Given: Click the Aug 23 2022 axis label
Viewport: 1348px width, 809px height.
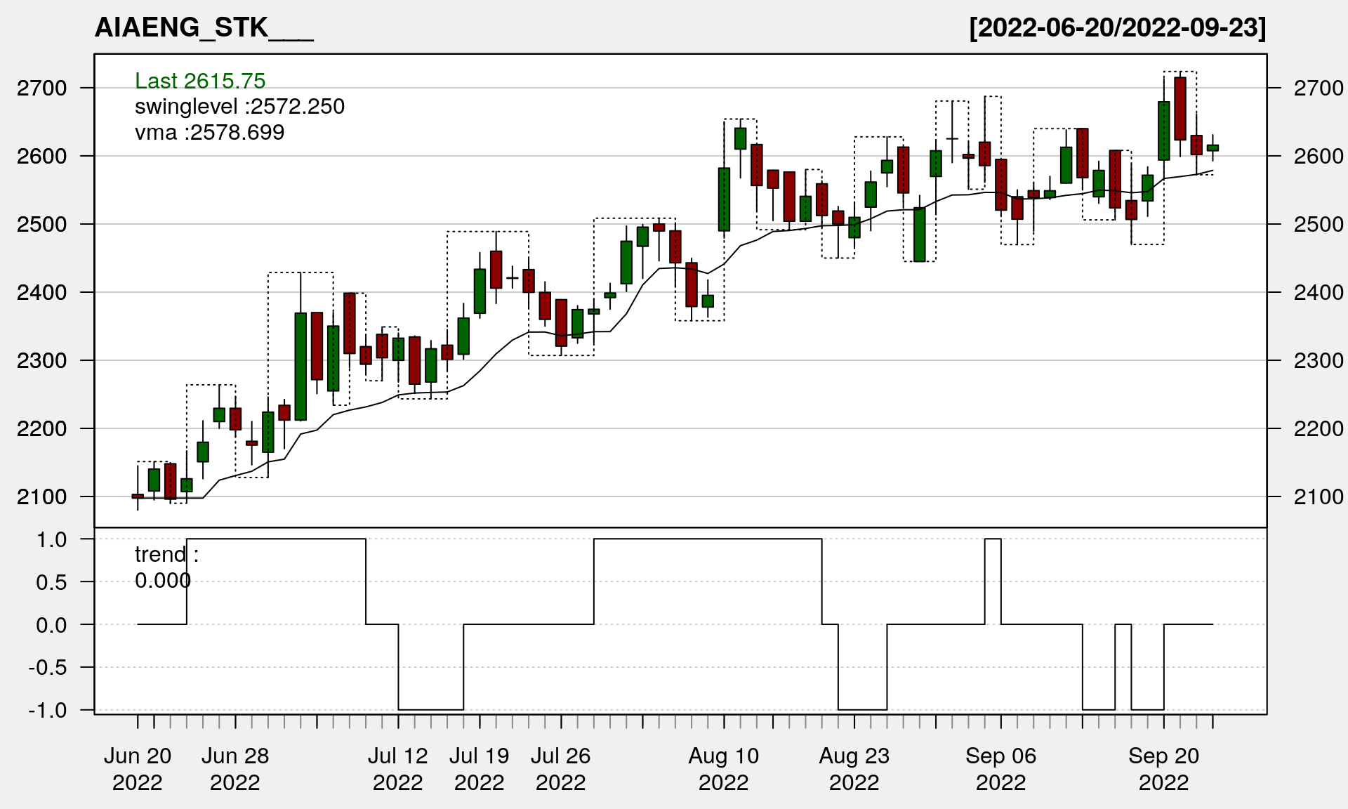Looking at the screenshot, I should (x=854, y=768).
